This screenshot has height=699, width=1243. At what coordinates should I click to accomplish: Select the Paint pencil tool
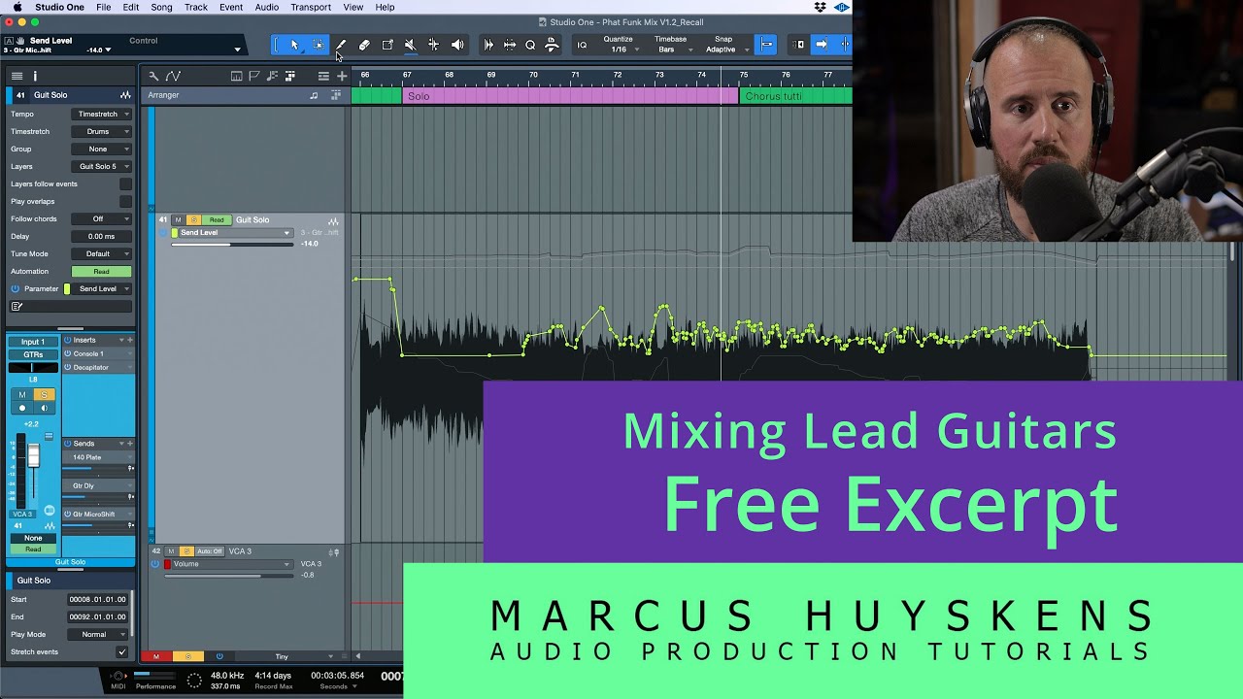coord(341,45)
